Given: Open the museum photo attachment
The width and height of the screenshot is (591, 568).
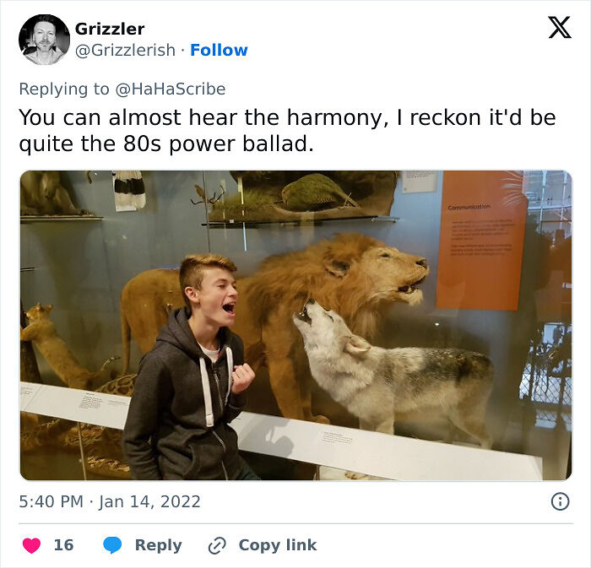Looking at the screenshot, I should (x=295, y=326).
